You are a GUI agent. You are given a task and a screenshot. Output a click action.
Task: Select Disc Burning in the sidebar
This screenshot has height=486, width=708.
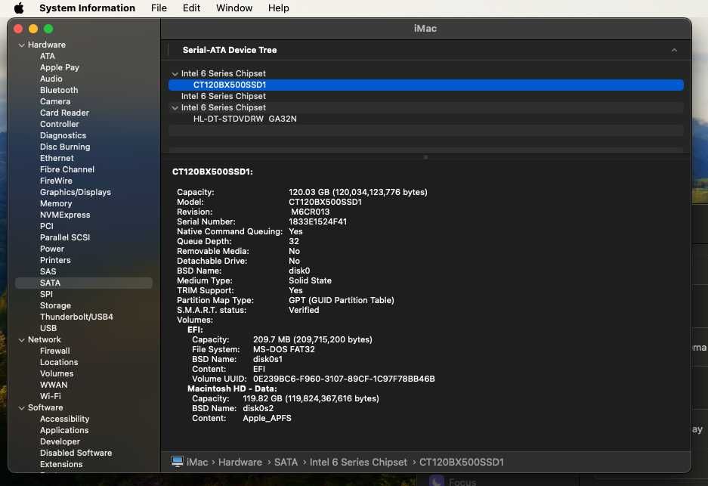[65, 147]
